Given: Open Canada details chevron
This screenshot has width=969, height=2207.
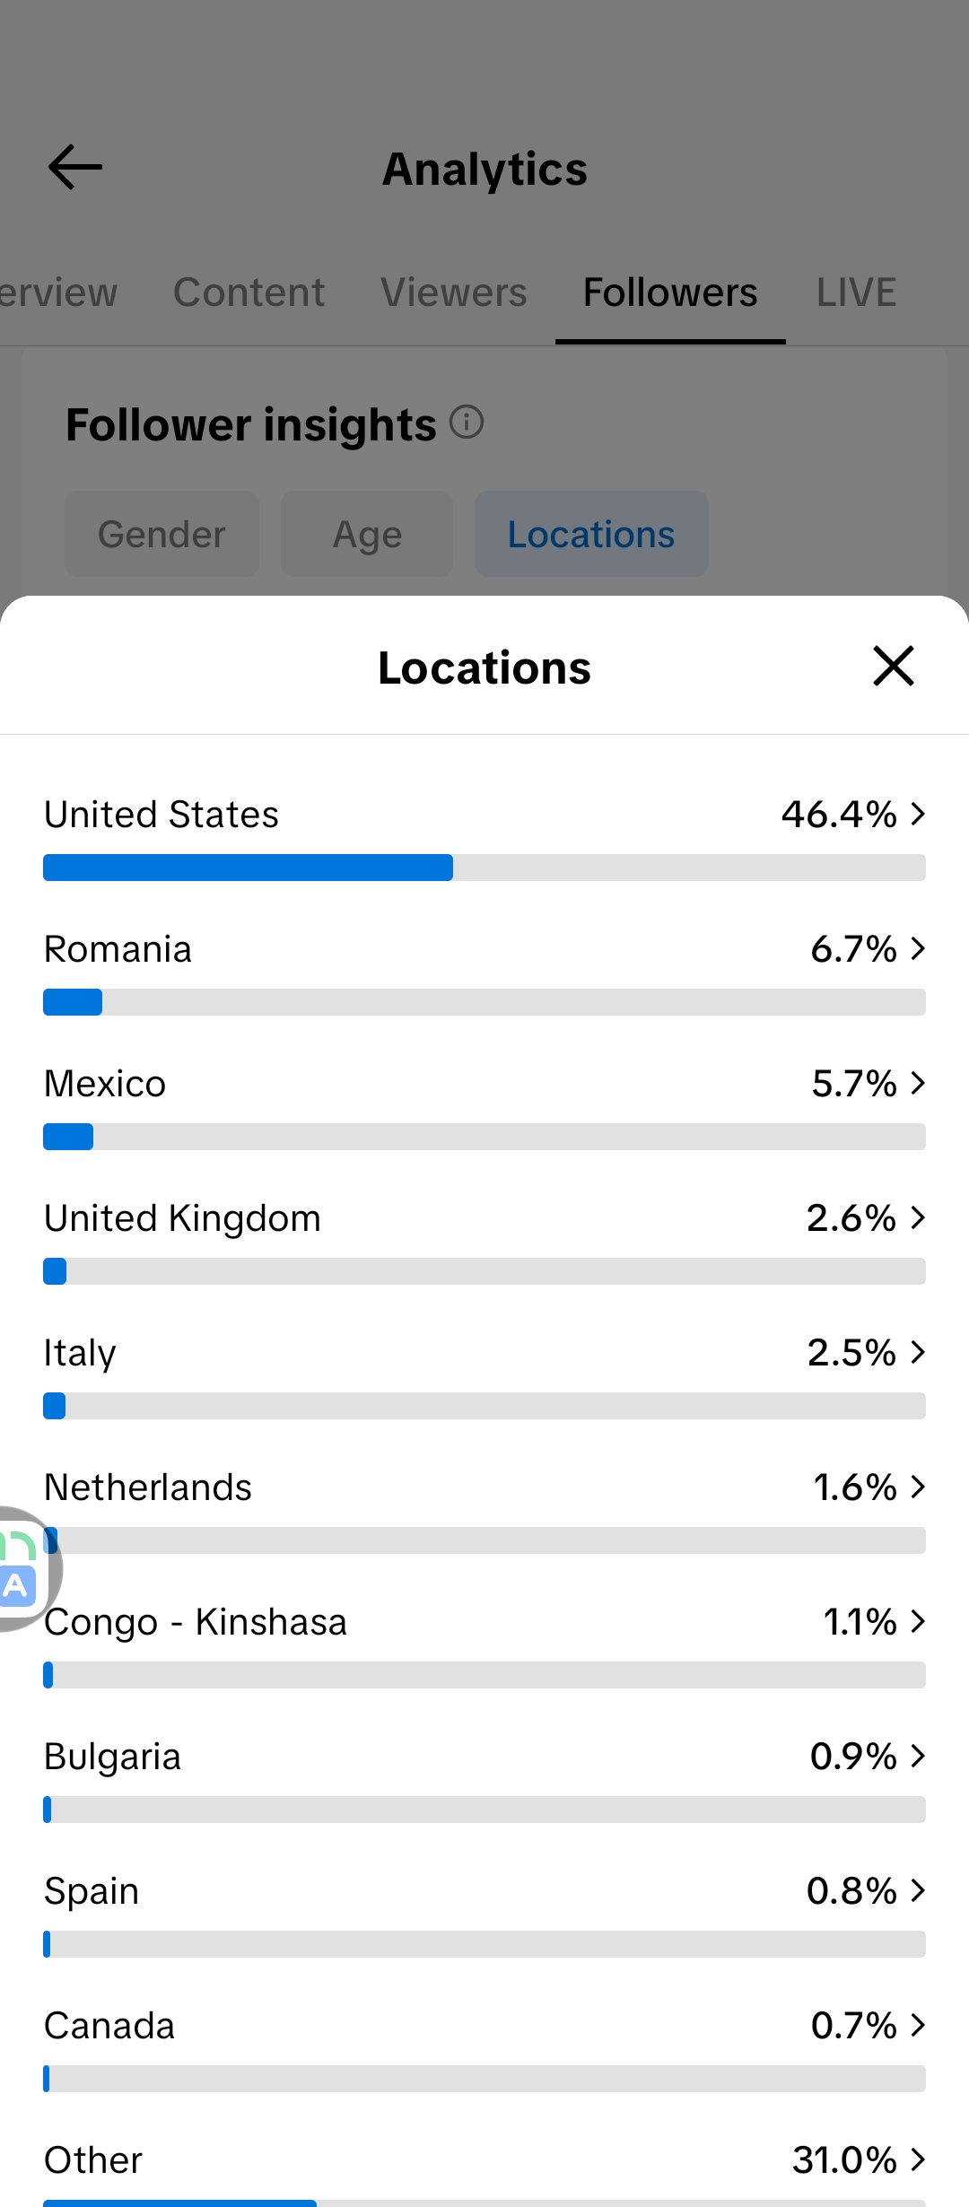Looking at the screenshot, I should pyautogui.click(x=918, y=2025).
